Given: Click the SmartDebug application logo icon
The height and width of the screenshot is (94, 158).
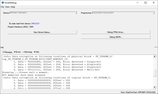Looking at the screenshot, I should tap(3, 3).
